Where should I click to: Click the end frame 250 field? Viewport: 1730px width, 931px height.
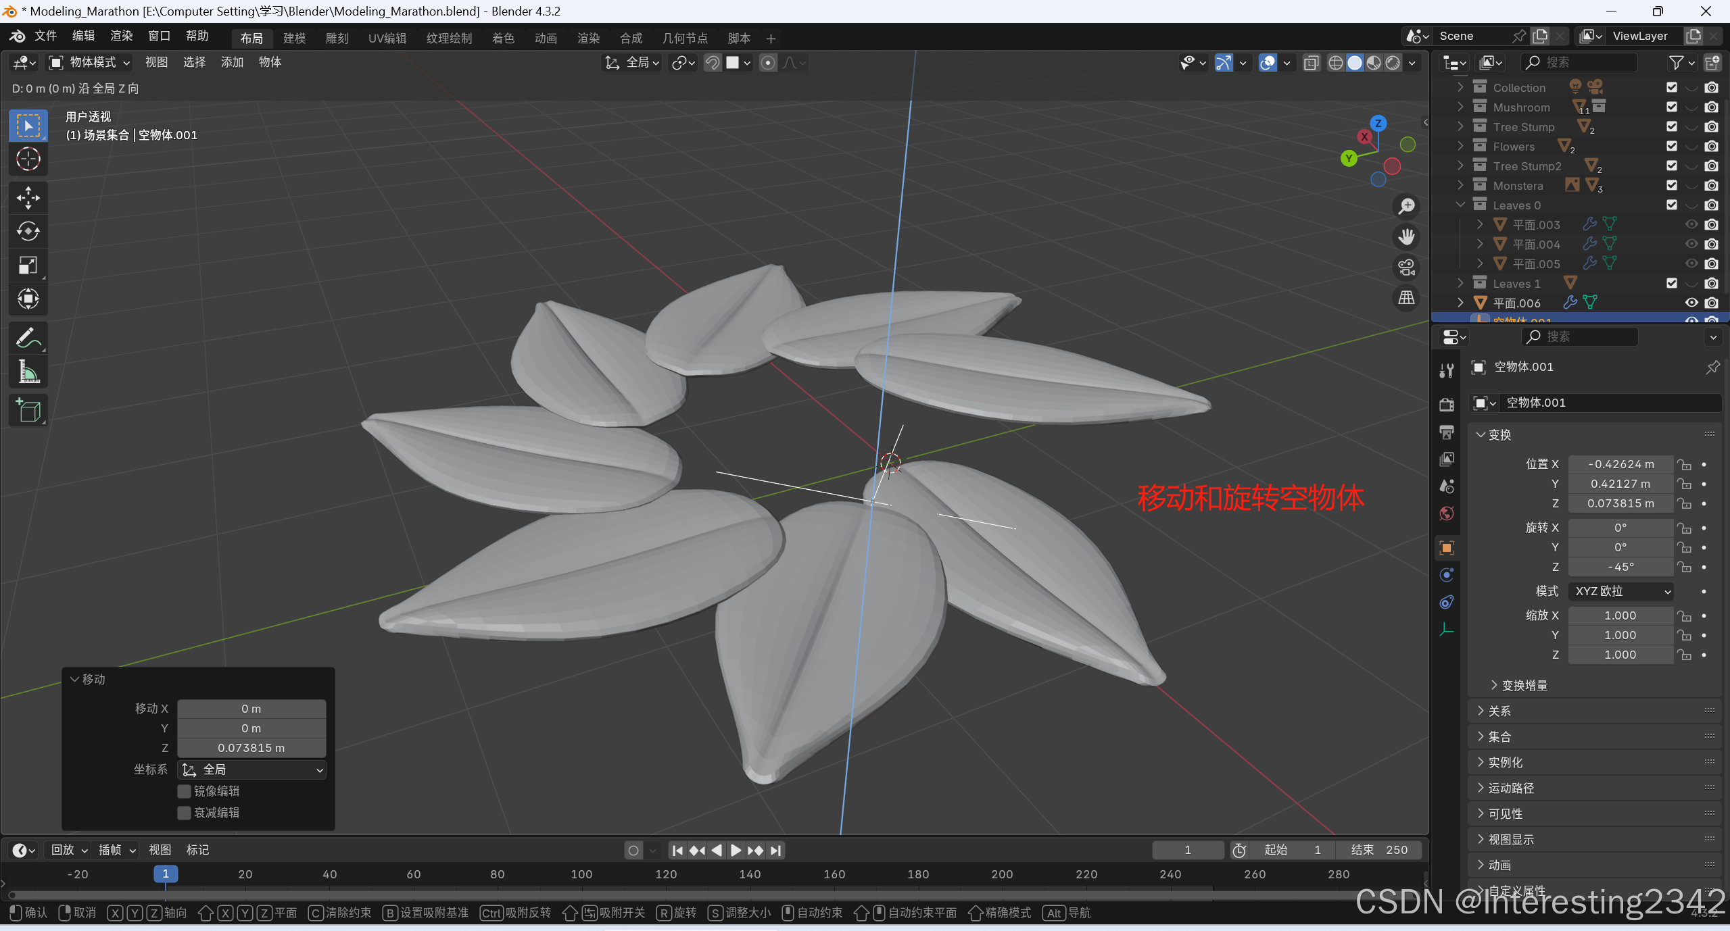click(1379, 850)
